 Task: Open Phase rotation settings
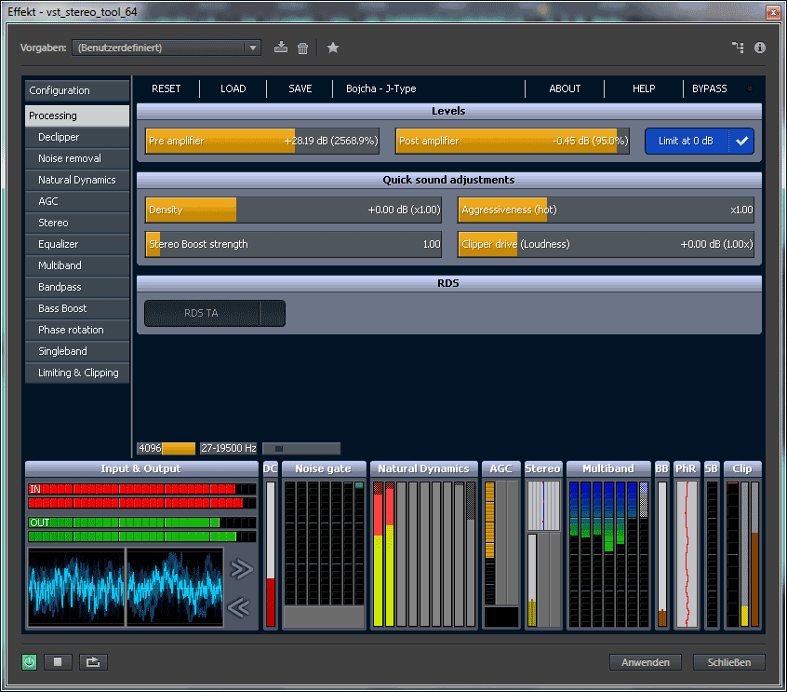tap(77, 330)
